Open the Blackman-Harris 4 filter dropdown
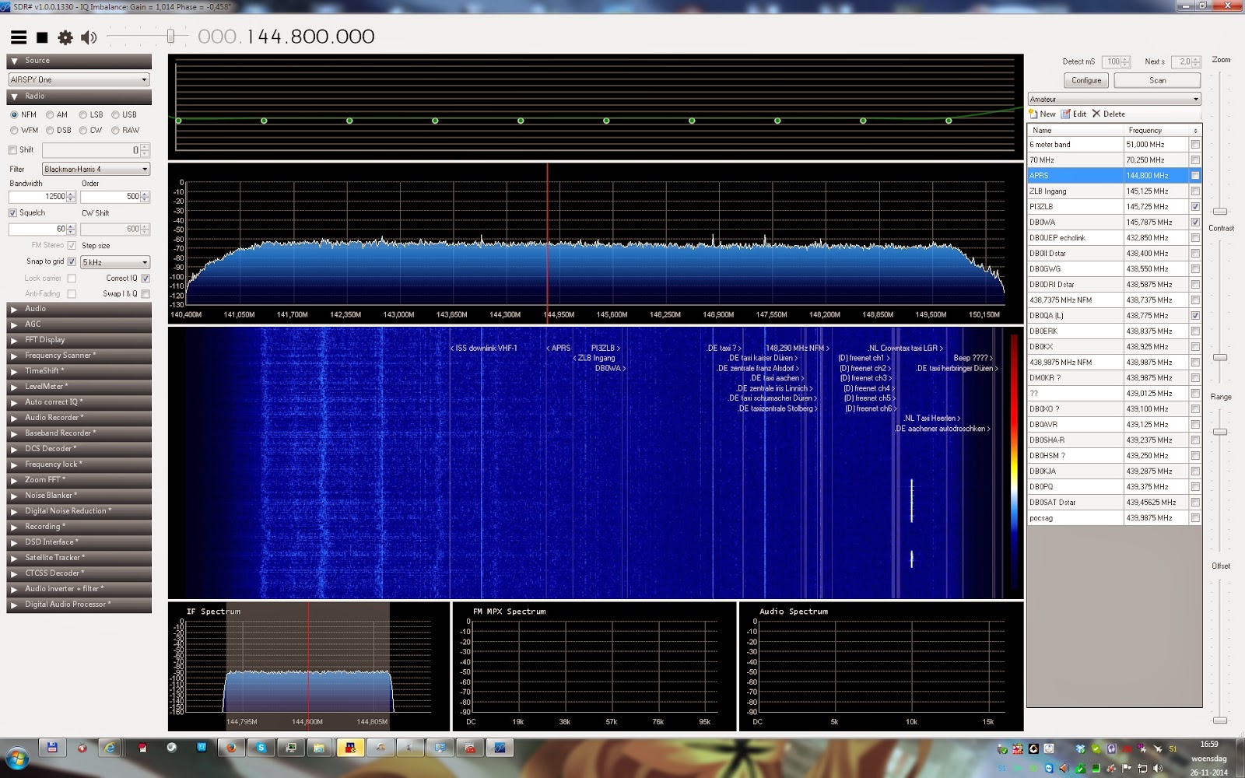 pyautogui.click(x=96, y=169)
